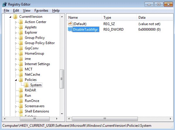Click the CurrentVersion folder icon
Image resolution: width=175 pixels, height=130 pixels.
click(x=15, y=17)
